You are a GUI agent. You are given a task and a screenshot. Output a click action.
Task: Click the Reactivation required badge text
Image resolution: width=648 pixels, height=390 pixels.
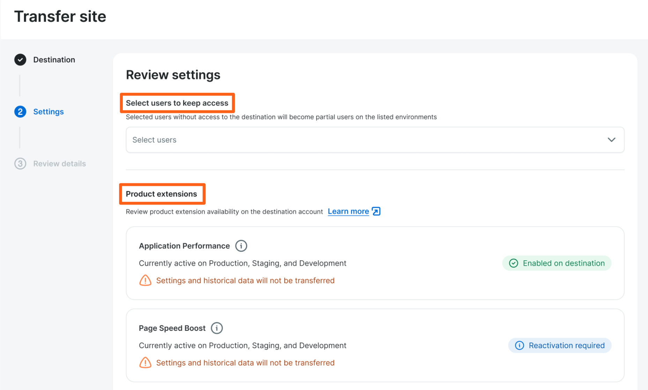(566, 346)
